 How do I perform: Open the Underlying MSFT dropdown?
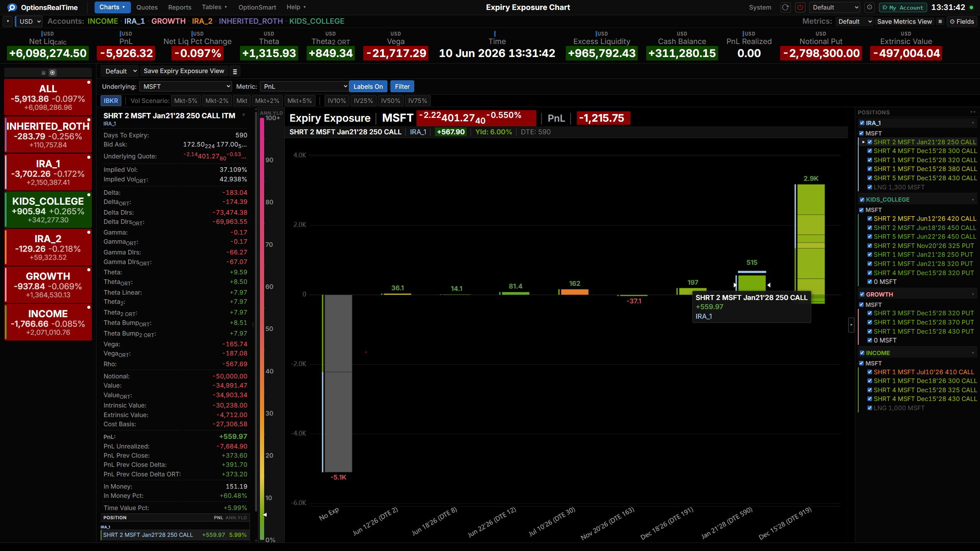point(186,86)
